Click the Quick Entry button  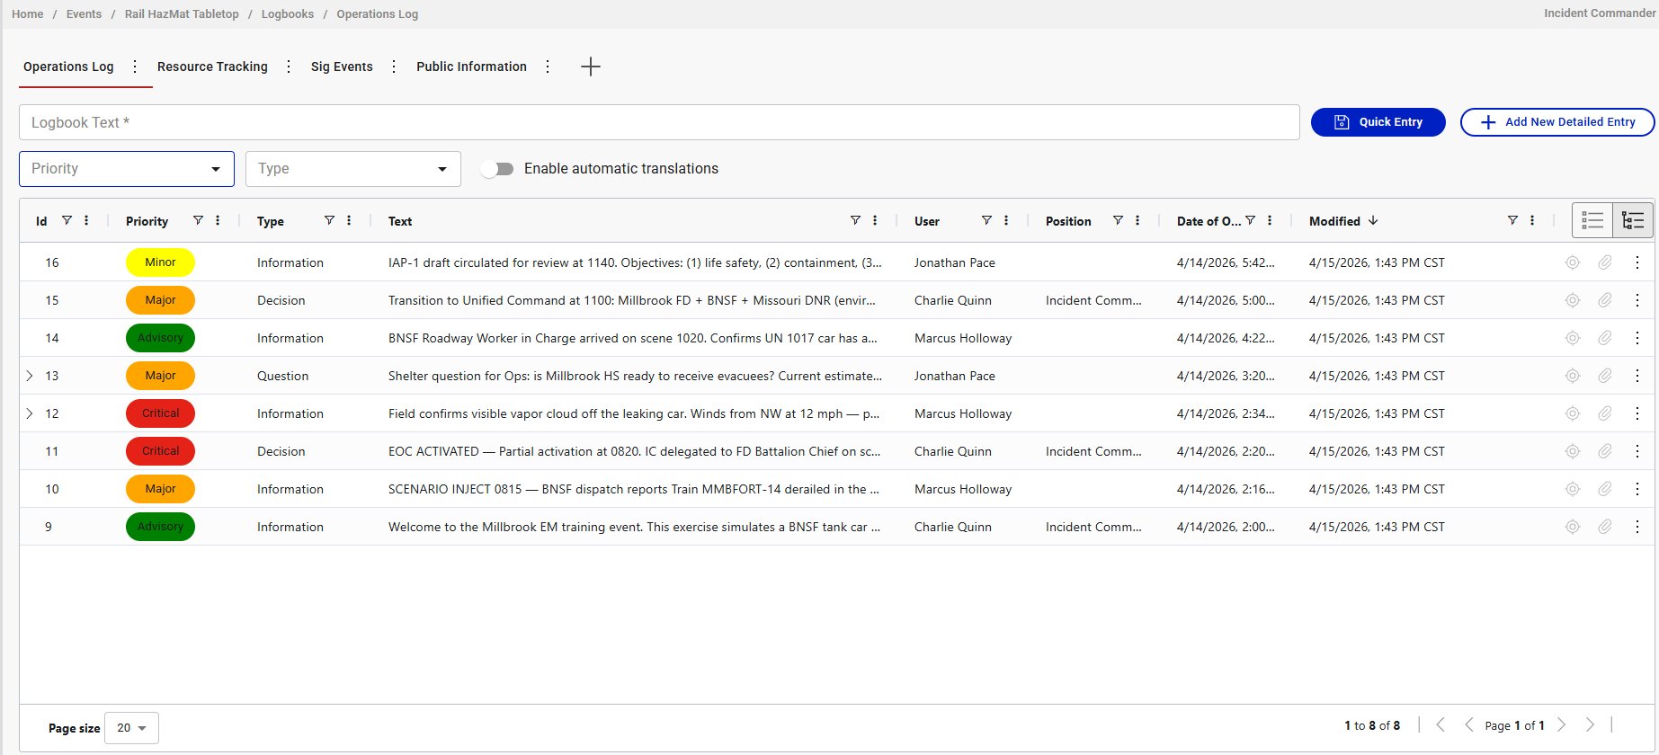click(1378, 122)
